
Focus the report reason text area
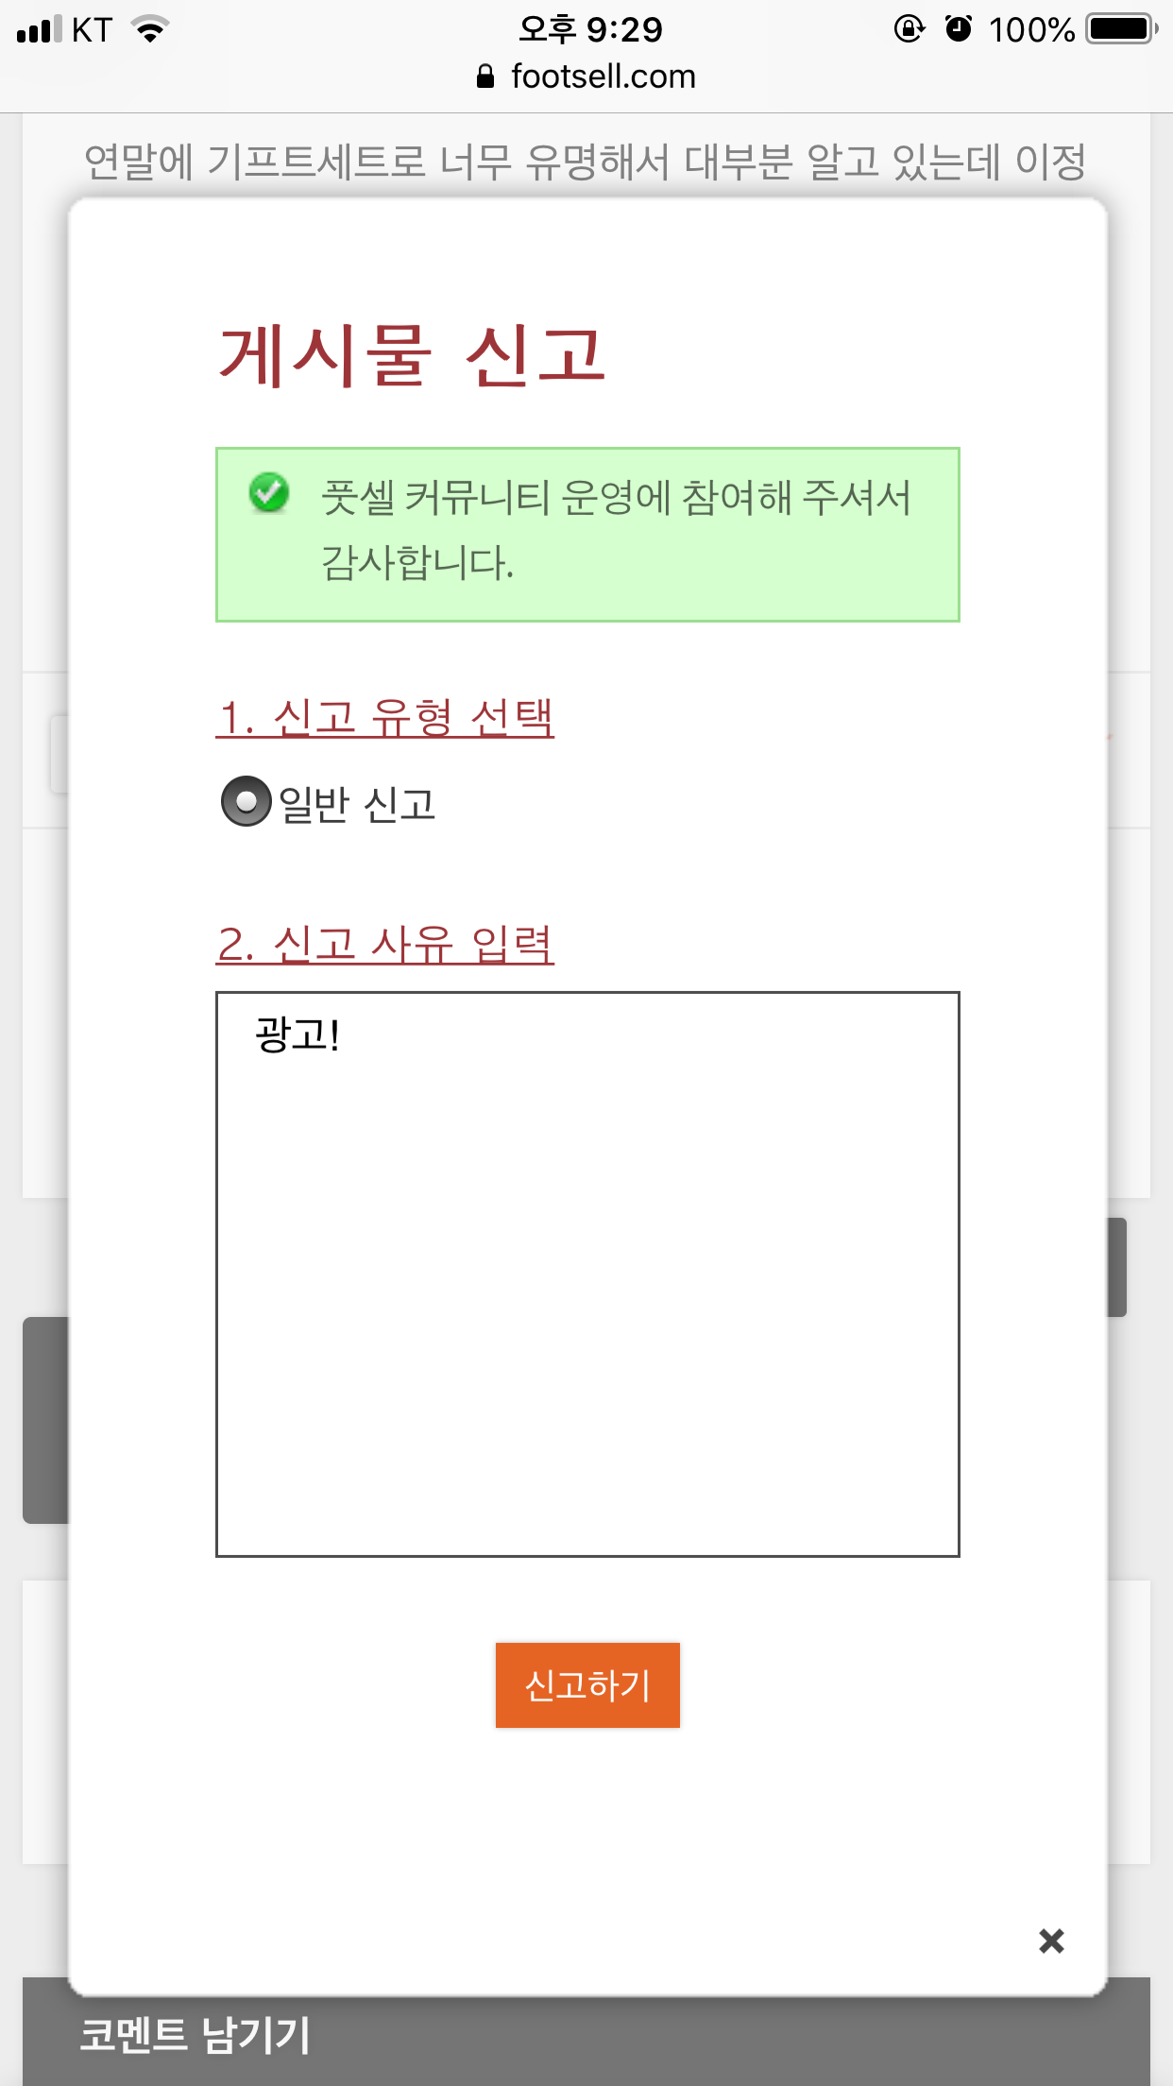(587, 1274)
